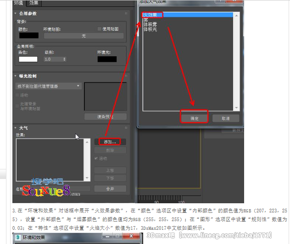
Task: Switch to the 效果 tab
Action: pos(34,3)
